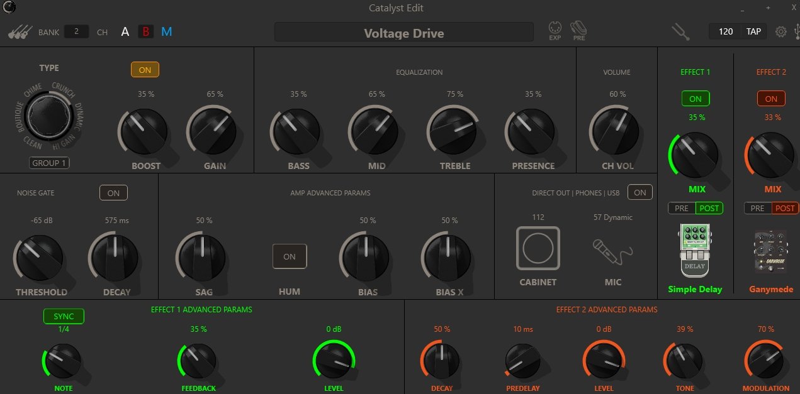Click the CH VOL knob
800x394 pixels.
614,131
